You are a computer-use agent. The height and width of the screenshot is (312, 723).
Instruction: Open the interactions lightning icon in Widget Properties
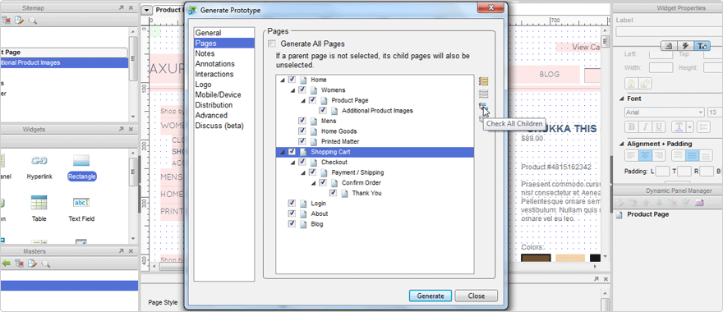coord(685,46)
